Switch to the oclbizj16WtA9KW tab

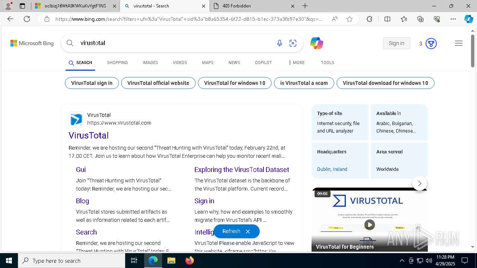pyautogui.click(x=75, y=6)
